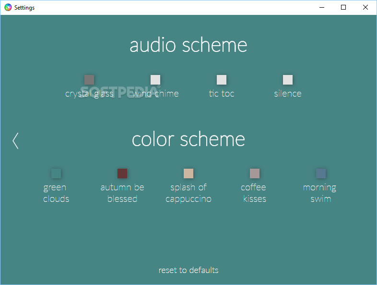The image size is (377, 285).
Task: Click the tic toc label
Action: click(222, 93)
